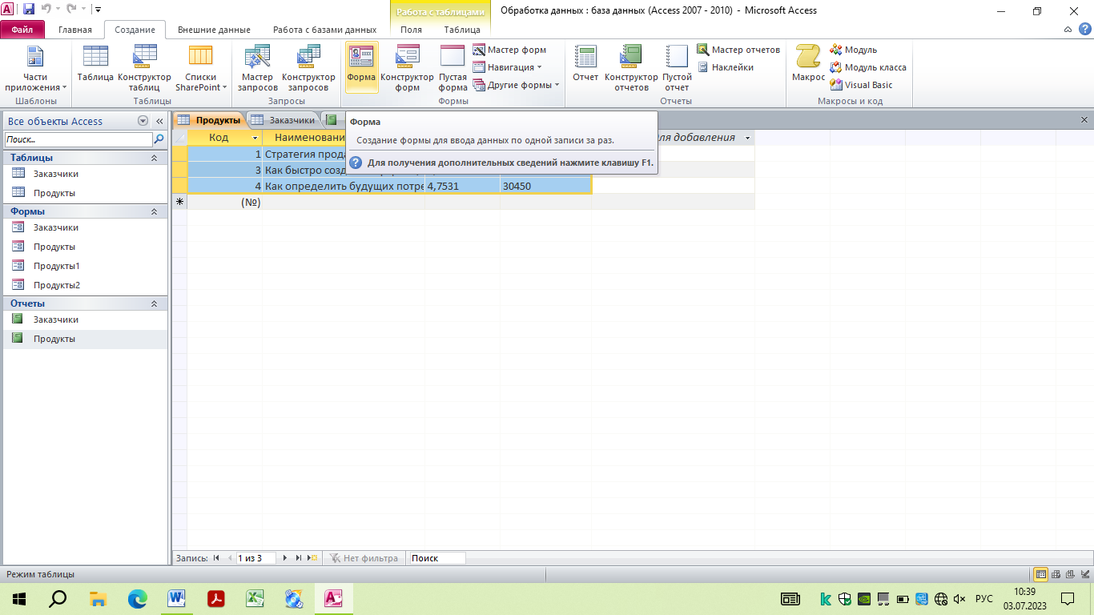The height and width of the screenshot is (615, 1094).
Task: Expand the Навигация forms dropdown
Action: (x=507, y=67)
